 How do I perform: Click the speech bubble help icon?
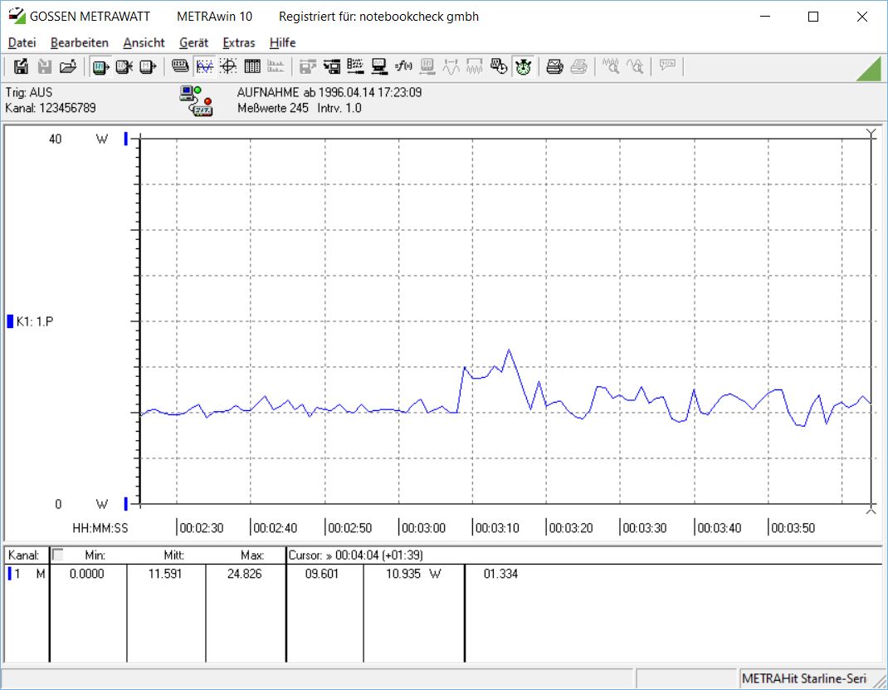(667, 66)
